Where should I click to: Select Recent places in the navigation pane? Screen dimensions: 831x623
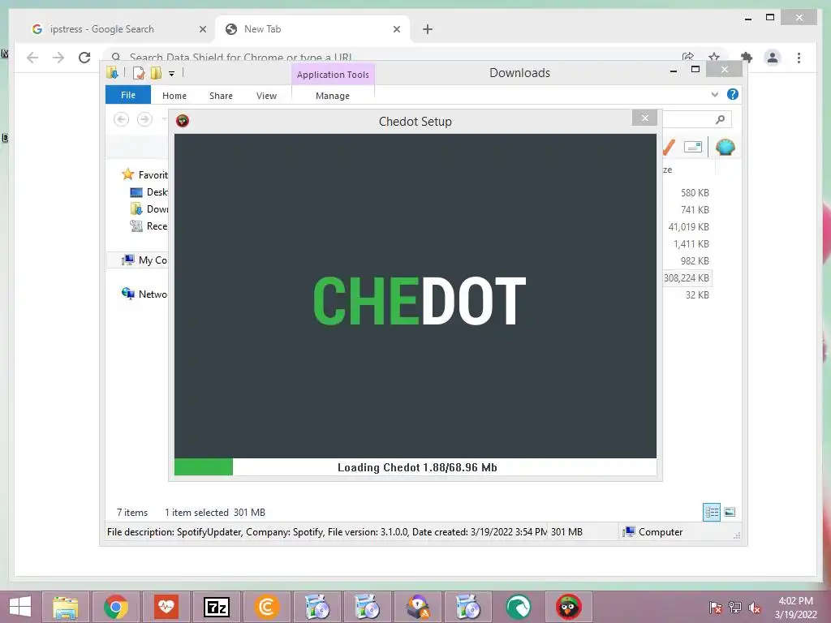pos(149,226)
